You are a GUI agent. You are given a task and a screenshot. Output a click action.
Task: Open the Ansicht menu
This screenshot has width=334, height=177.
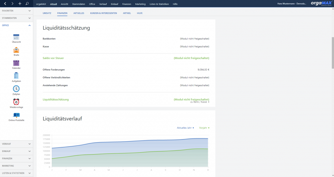click(x=64, y=4)
